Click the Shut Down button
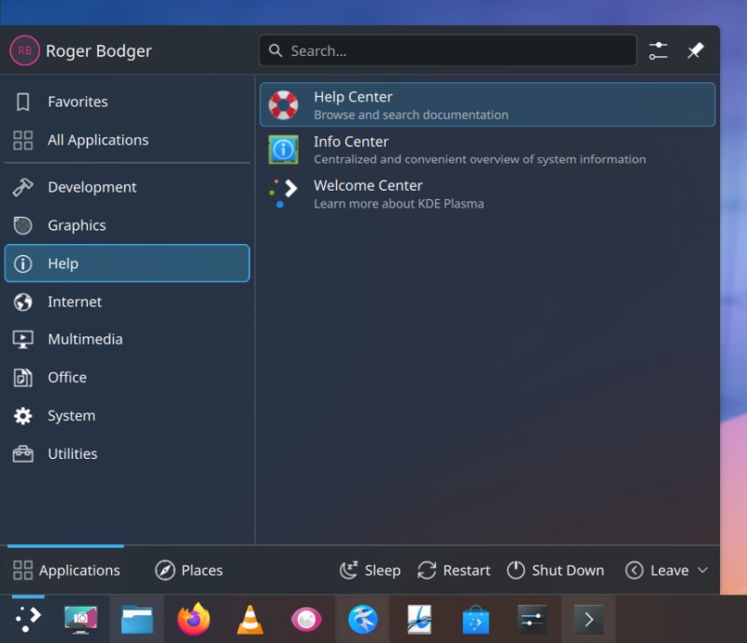Screen dimensions: 747x643 point(556,570)
